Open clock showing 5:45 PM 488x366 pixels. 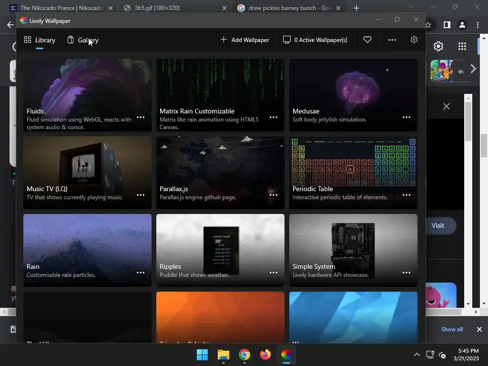tap(466, 355)
